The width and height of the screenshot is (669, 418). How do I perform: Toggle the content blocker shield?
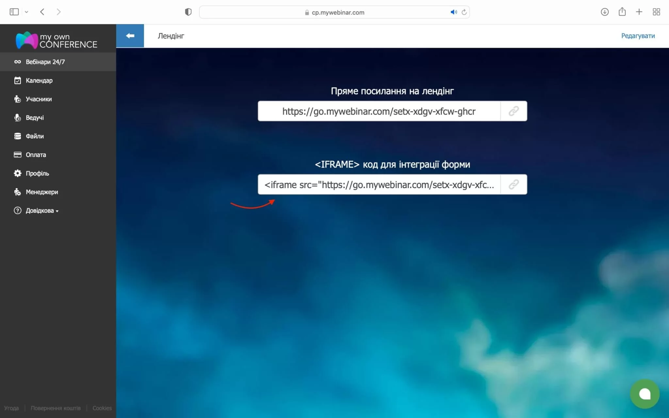[x=188, y=12]
